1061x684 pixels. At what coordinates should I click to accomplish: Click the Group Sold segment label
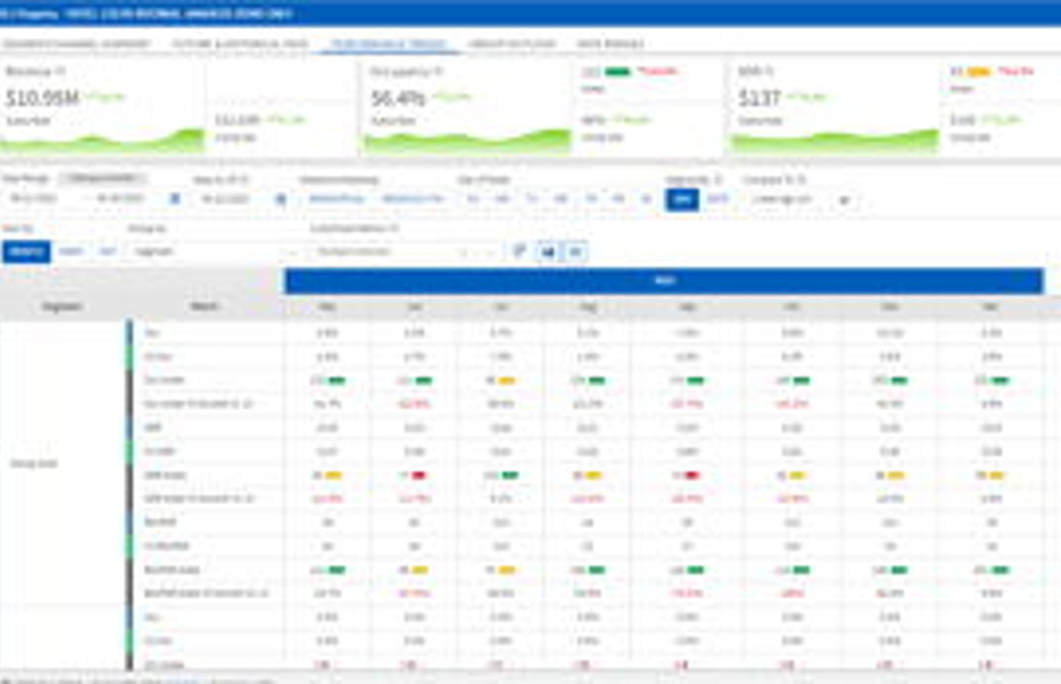pos(34,463)
